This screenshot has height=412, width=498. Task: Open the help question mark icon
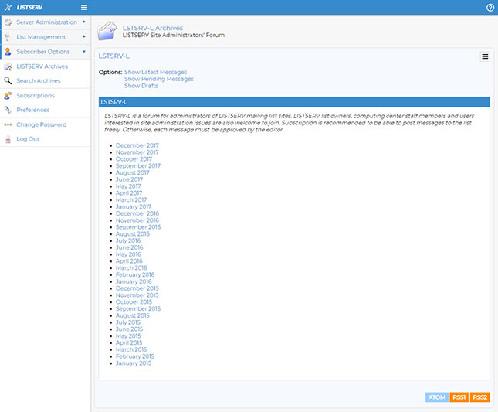490,8
